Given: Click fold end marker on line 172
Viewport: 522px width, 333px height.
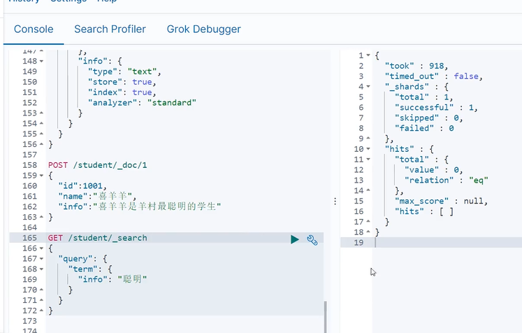Looking at the screenshot, I should pos(42,311).
